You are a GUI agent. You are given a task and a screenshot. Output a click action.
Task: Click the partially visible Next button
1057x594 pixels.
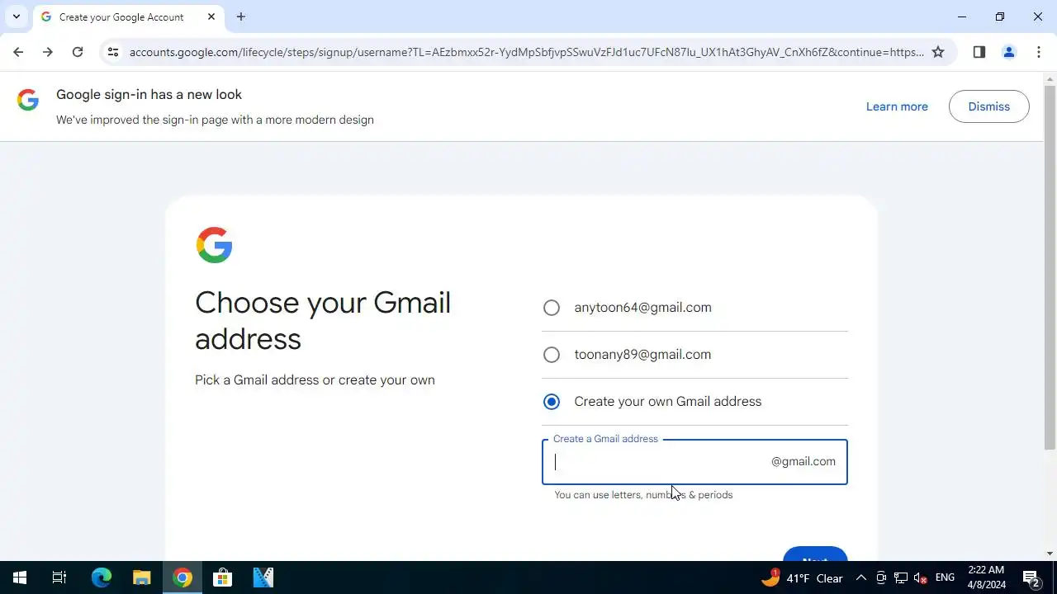[815, 554]
